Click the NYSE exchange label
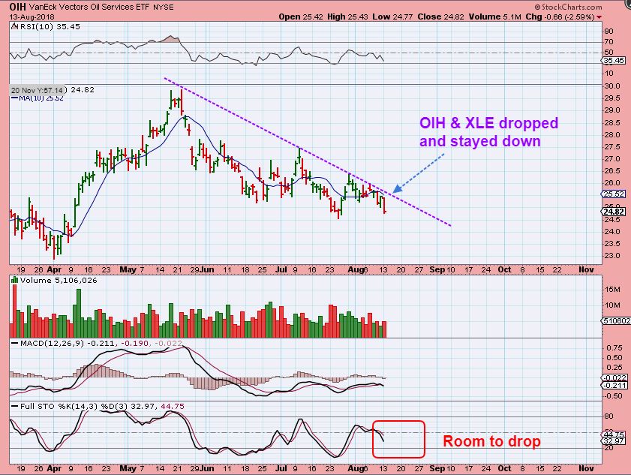This screenshot has width=631, height=475. click(164, 8)
